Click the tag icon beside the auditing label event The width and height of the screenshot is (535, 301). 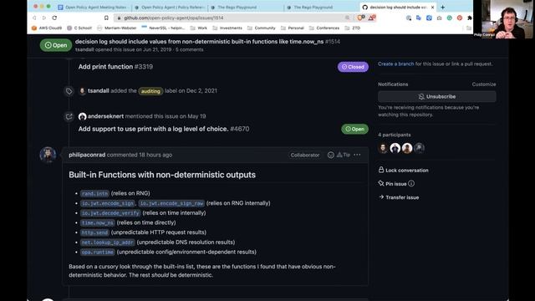click(69, 91)
